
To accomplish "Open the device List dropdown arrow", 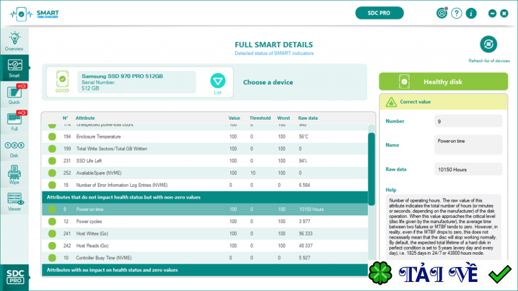I will click(x=218, y=81).
